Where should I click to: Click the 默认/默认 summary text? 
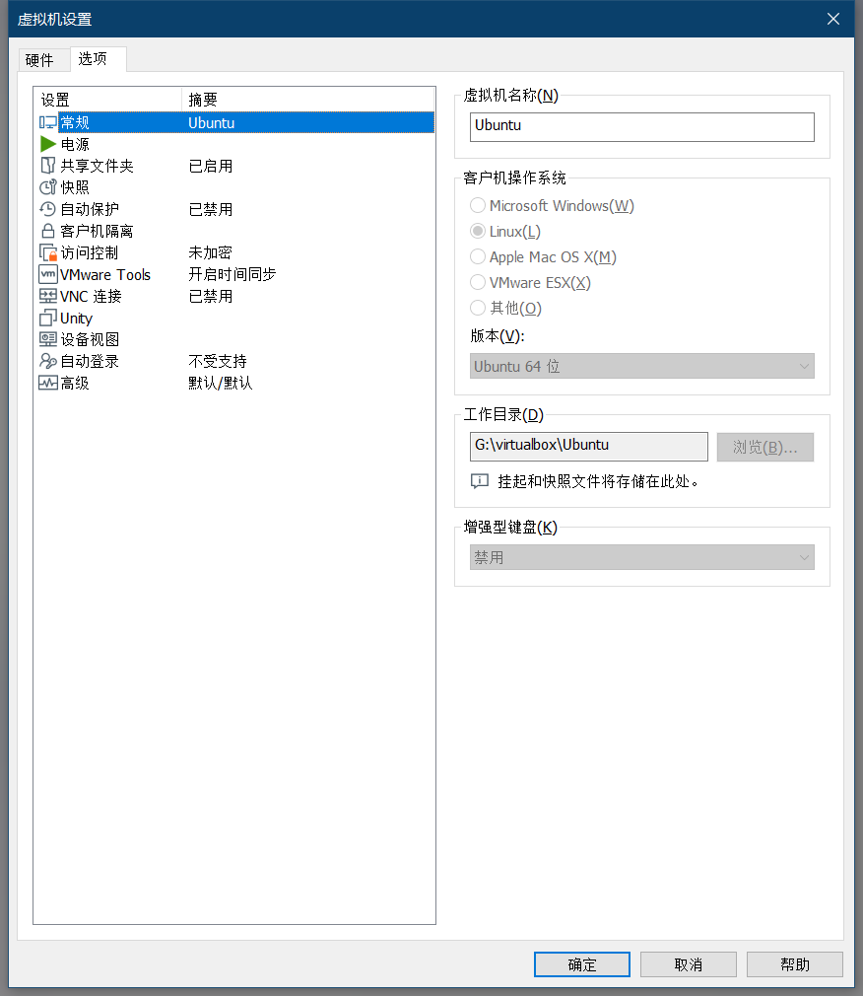221,383
